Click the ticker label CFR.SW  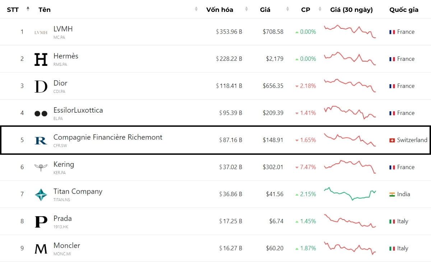pyautogui.click(x=60, y=145)
